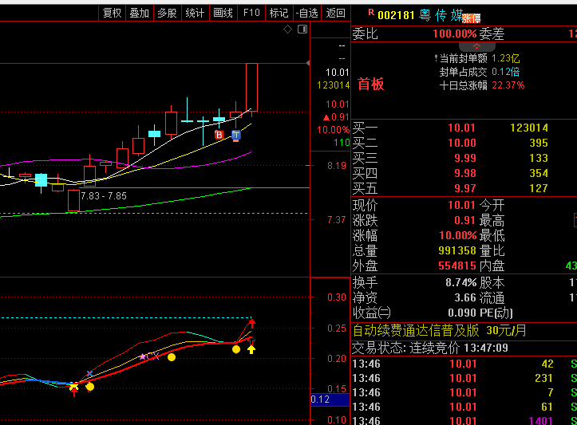Viewport: 577px width, 425px height.
Task: Click the 0.12 indicator value box
Action: coord(330,399)
